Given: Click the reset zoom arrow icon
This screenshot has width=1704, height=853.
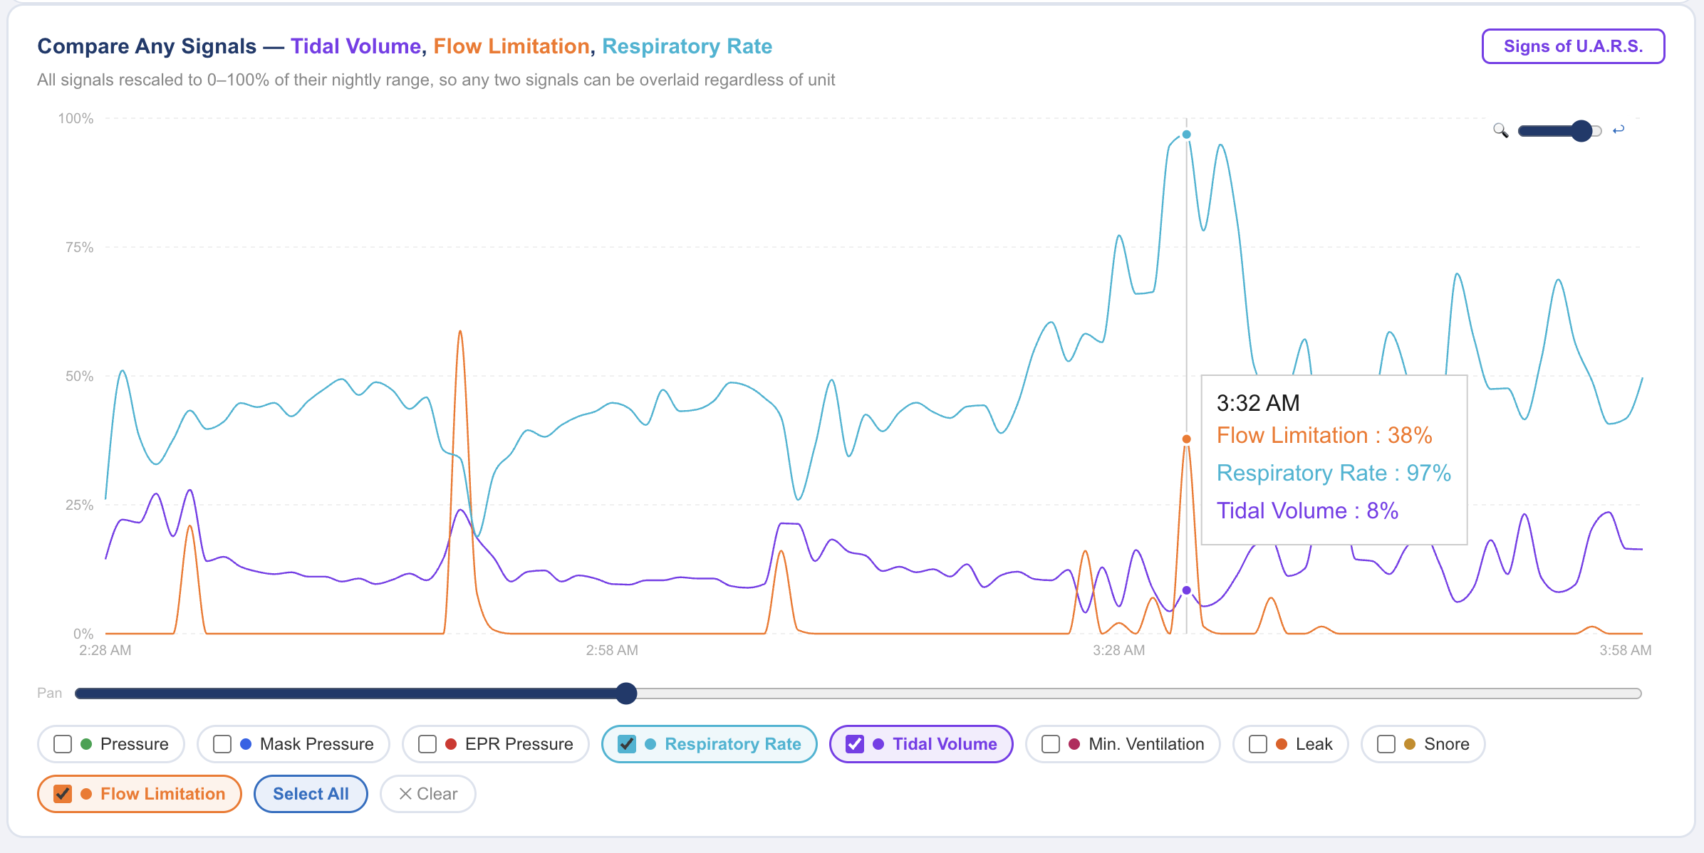Looking at the screenshot, I should pos(1619,130).
